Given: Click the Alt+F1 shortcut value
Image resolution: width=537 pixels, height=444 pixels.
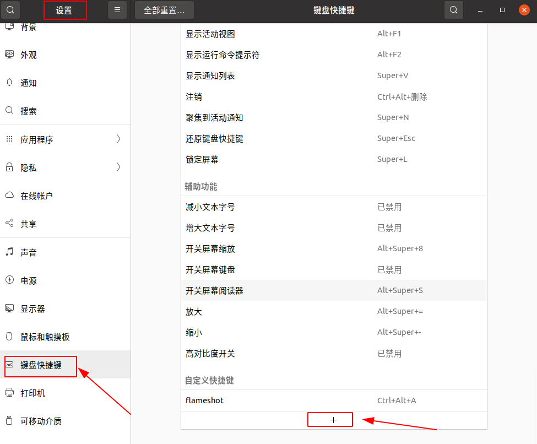Looking at the screenshot, I should click(389, 34).
